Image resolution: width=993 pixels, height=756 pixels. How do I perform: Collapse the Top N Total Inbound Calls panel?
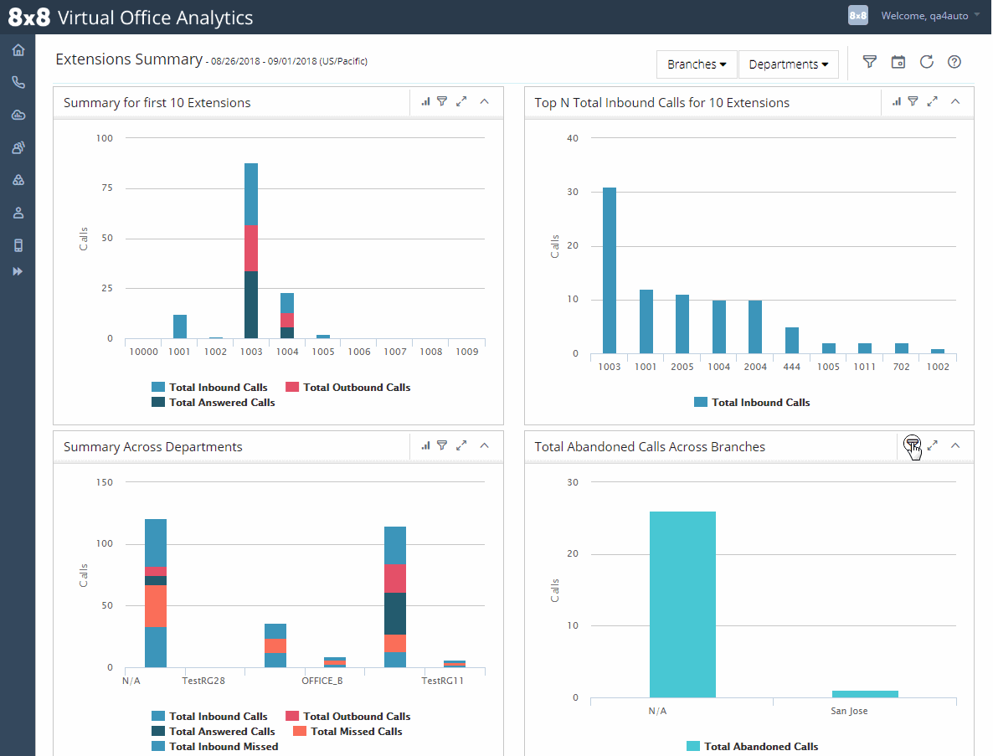955,101
